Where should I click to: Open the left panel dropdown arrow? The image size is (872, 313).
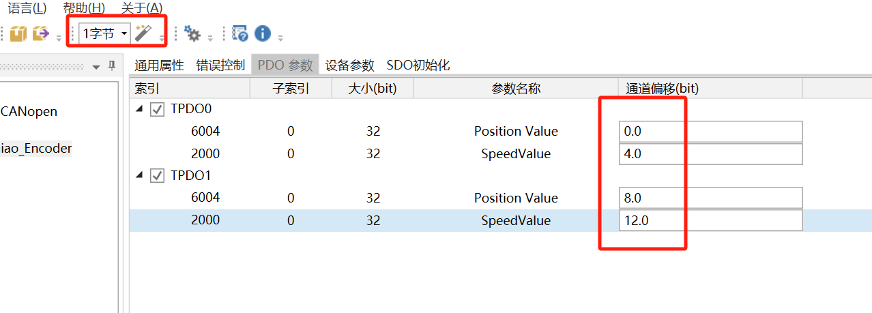coord(96,67)
